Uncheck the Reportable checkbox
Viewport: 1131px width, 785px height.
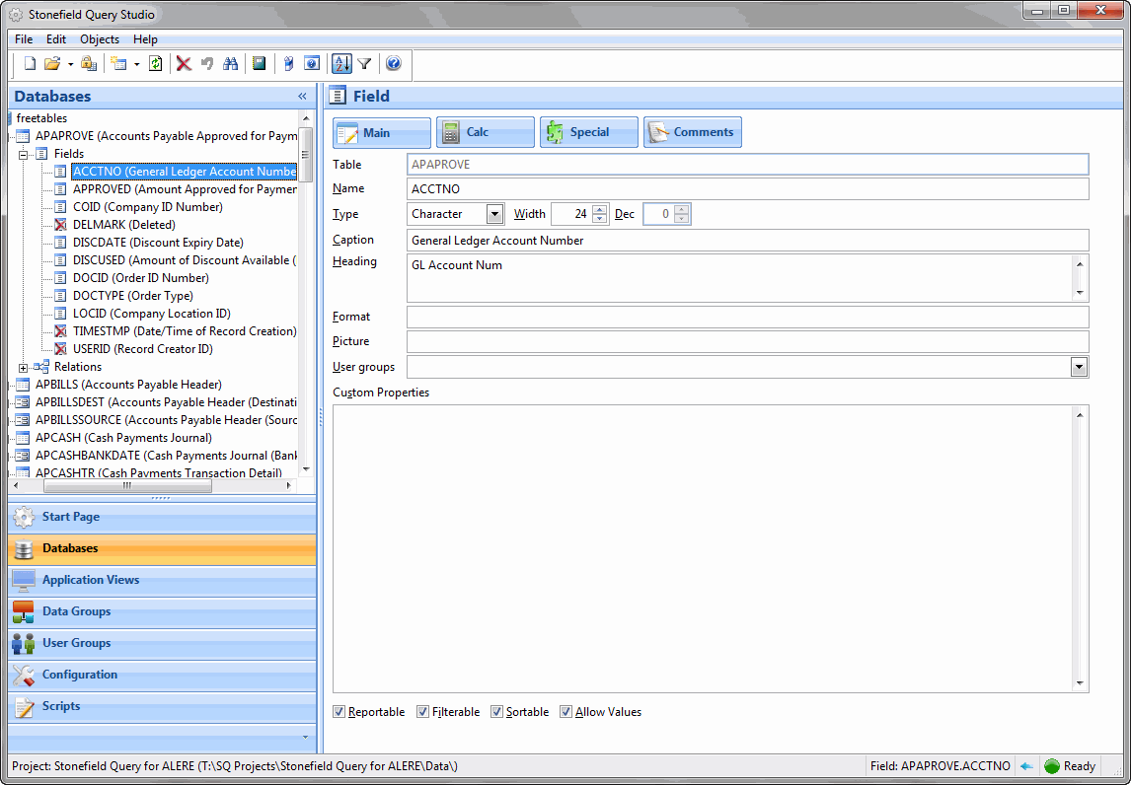339,712
